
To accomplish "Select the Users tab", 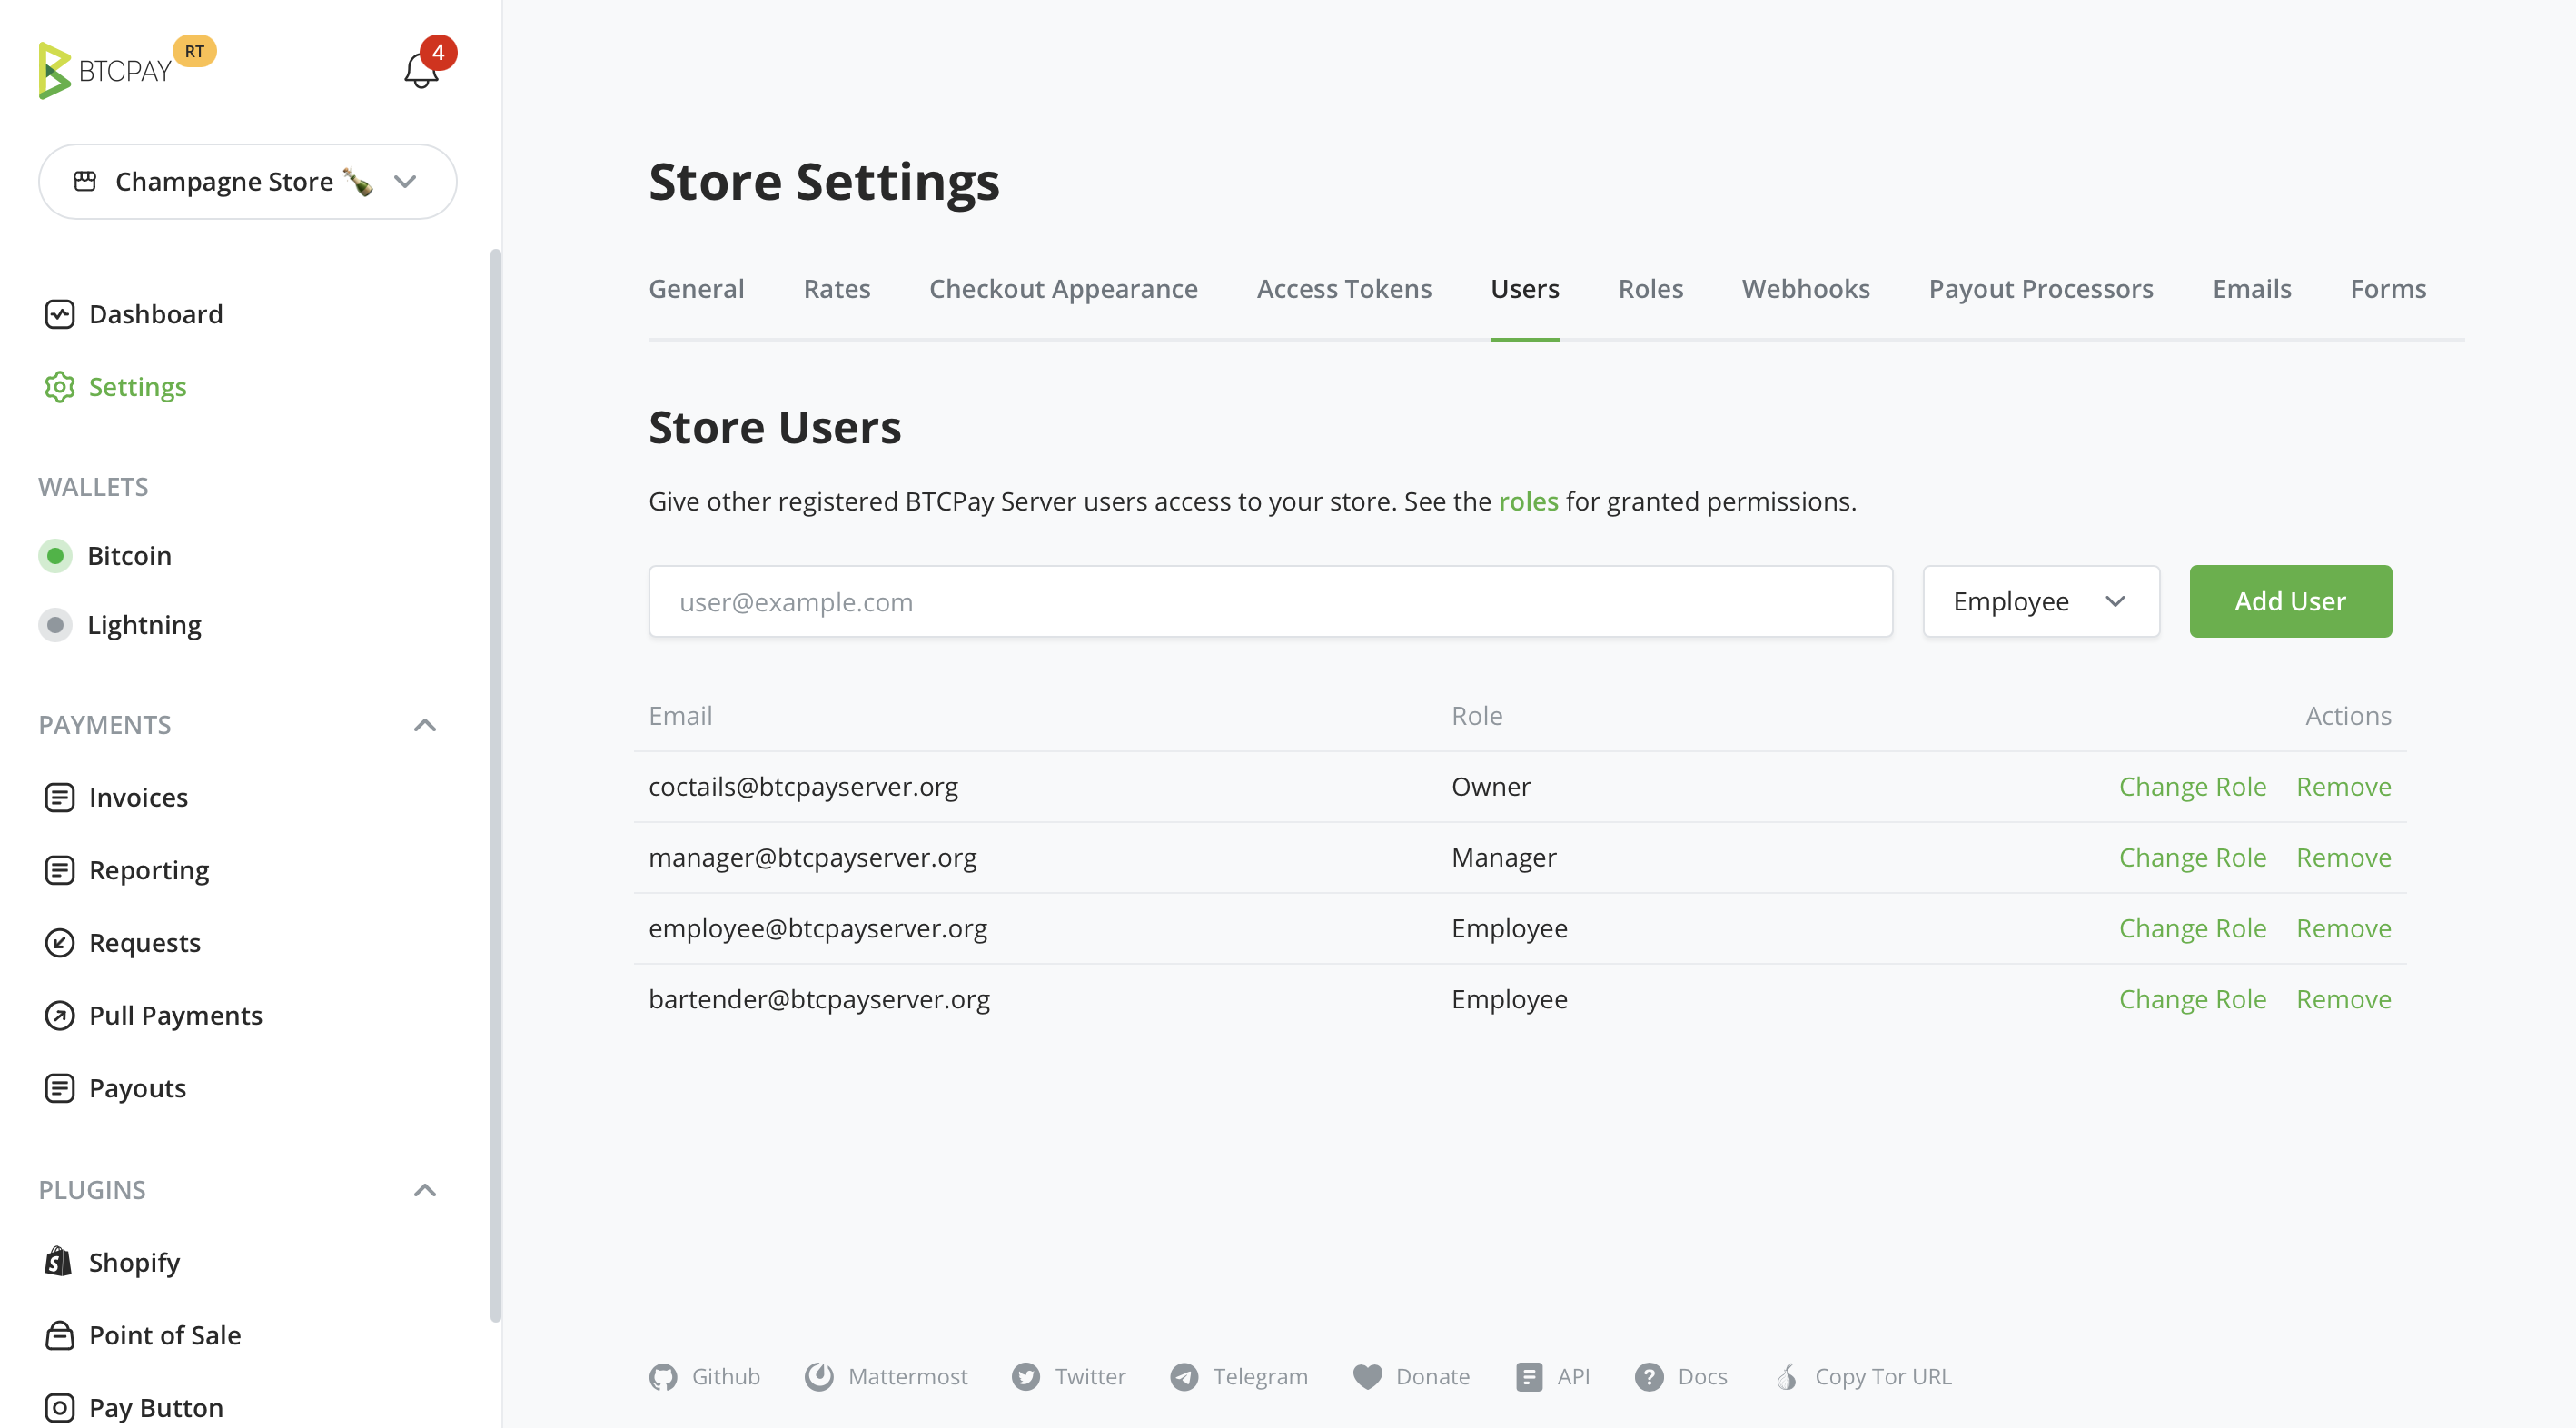I will click(x=1525, y=289).
